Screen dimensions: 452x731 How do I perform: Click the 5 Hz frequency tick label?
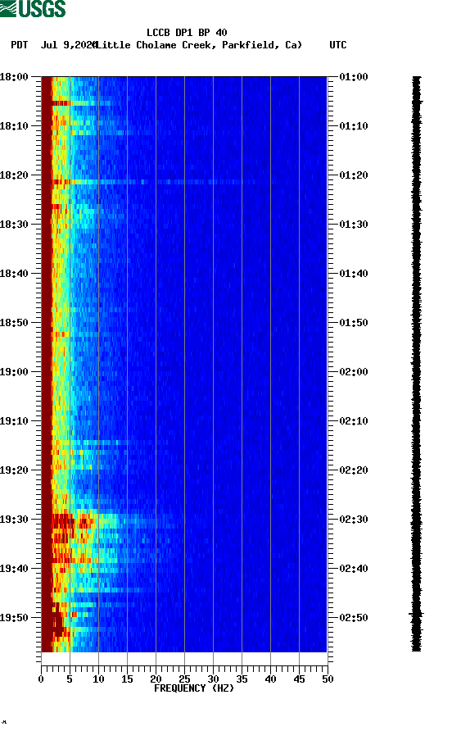pos(70,679)
